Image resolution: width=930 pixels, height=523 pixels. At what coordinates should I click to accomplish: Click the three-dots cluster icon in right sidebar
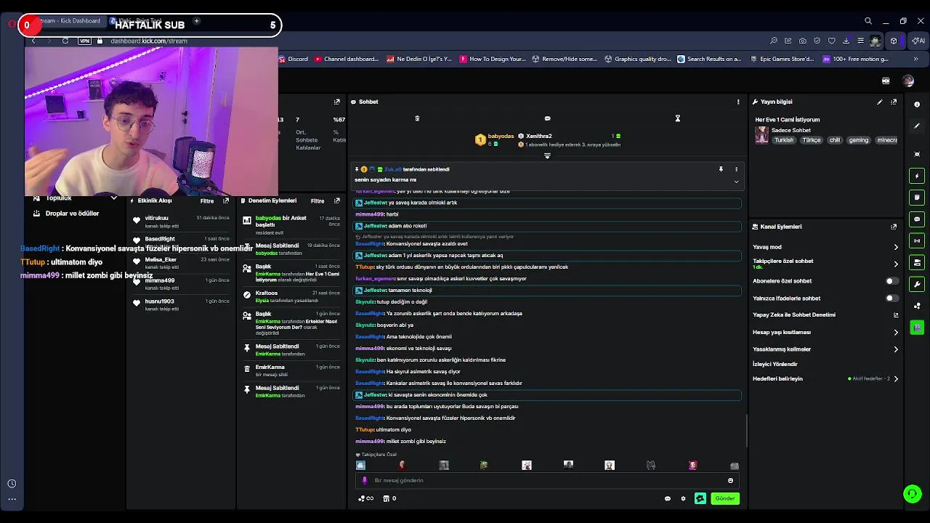917,306
